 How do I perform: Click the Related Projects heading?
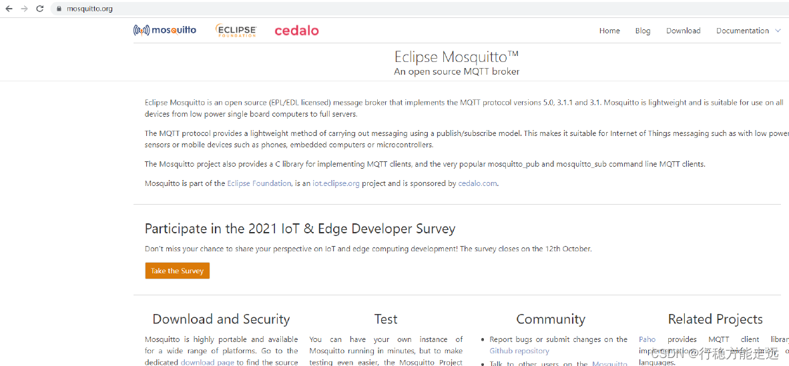715,319
